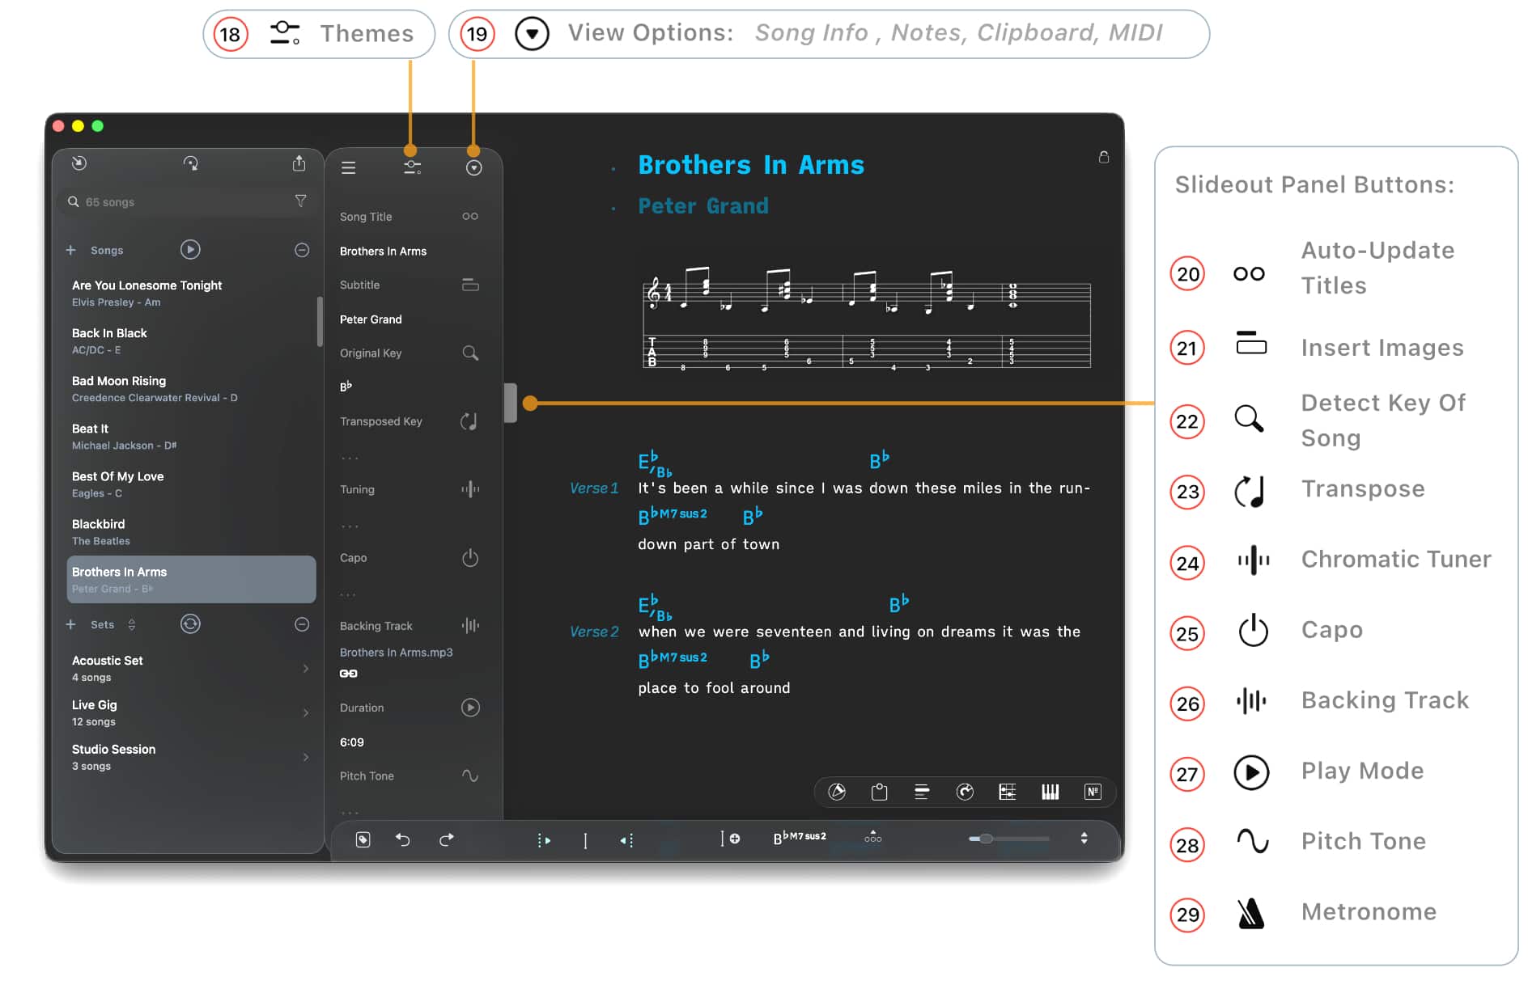Click the three-circles icon in bottom toolbar
This screenshot has width=1528, height=989.
pos(873,837)
